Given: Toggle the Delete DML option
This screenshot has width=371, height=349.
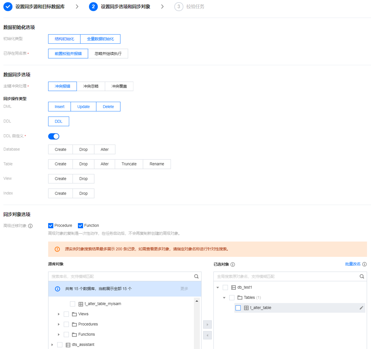Looking at the screenshot, I should 108,107.
